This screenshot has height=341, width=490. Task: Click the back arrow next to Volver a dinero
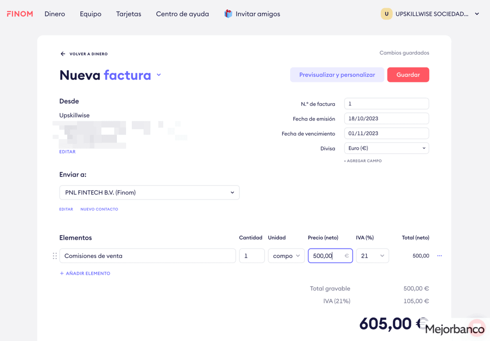(x=63, y=54)
